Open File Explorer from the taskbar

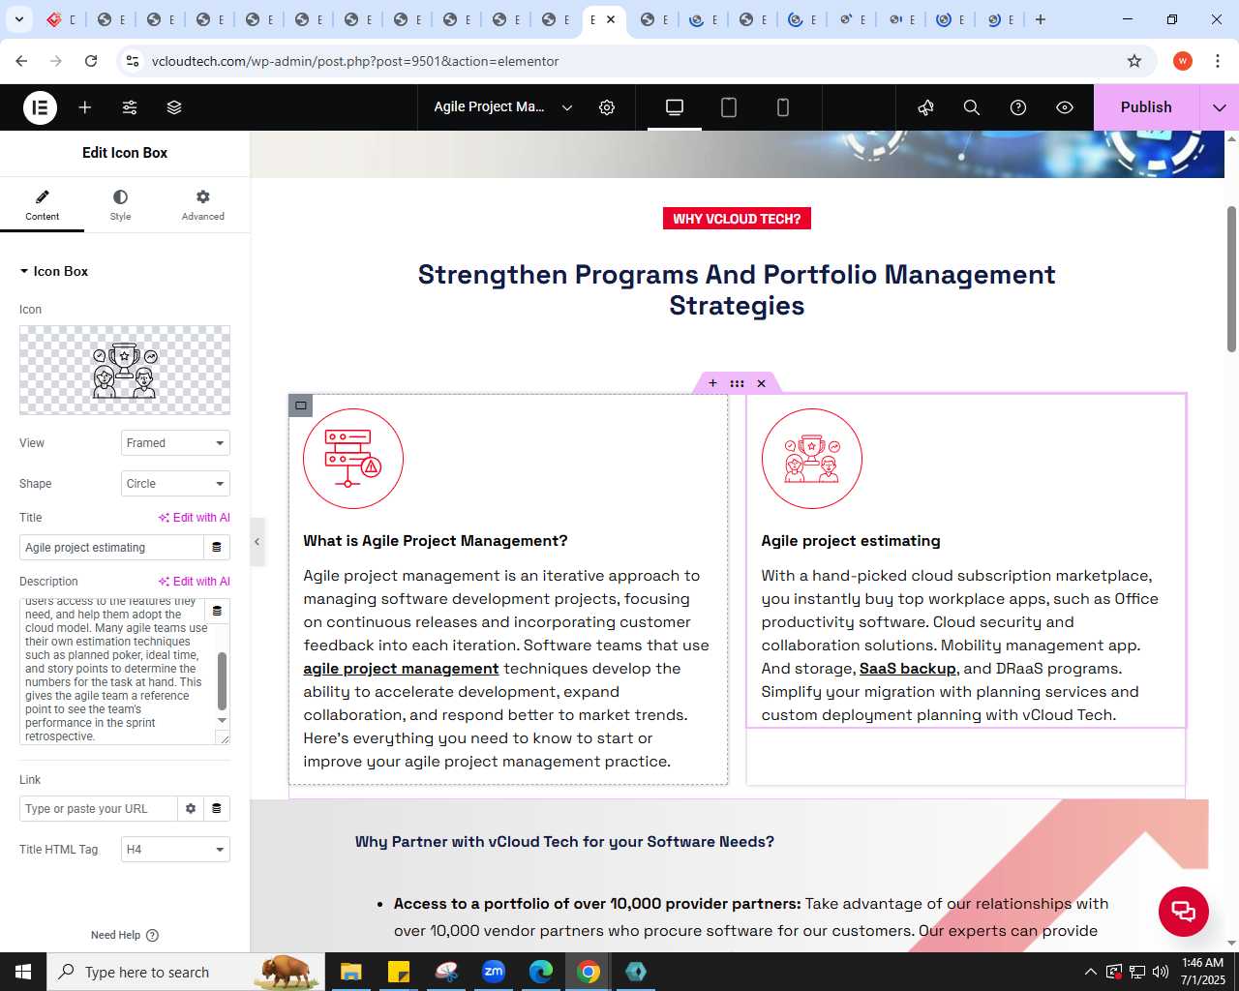350,972
